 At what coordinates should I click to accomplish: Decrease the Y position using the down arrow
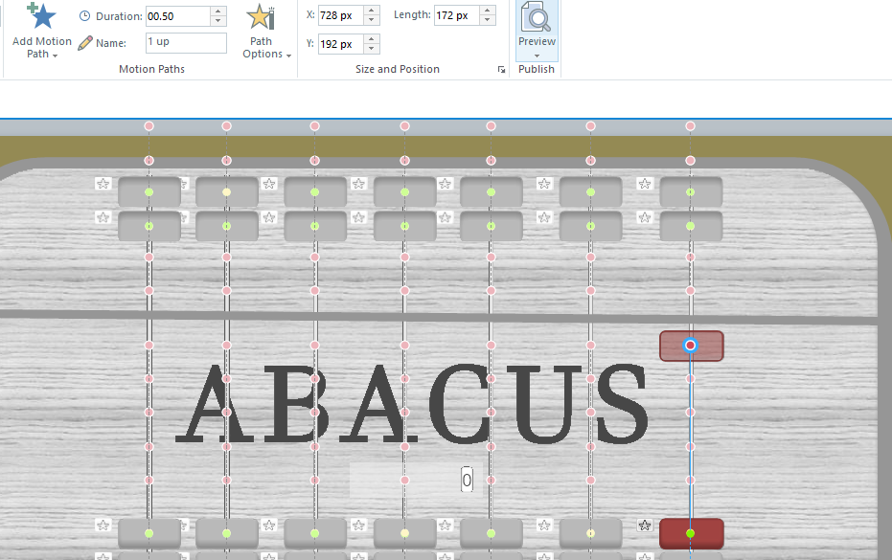371,49
